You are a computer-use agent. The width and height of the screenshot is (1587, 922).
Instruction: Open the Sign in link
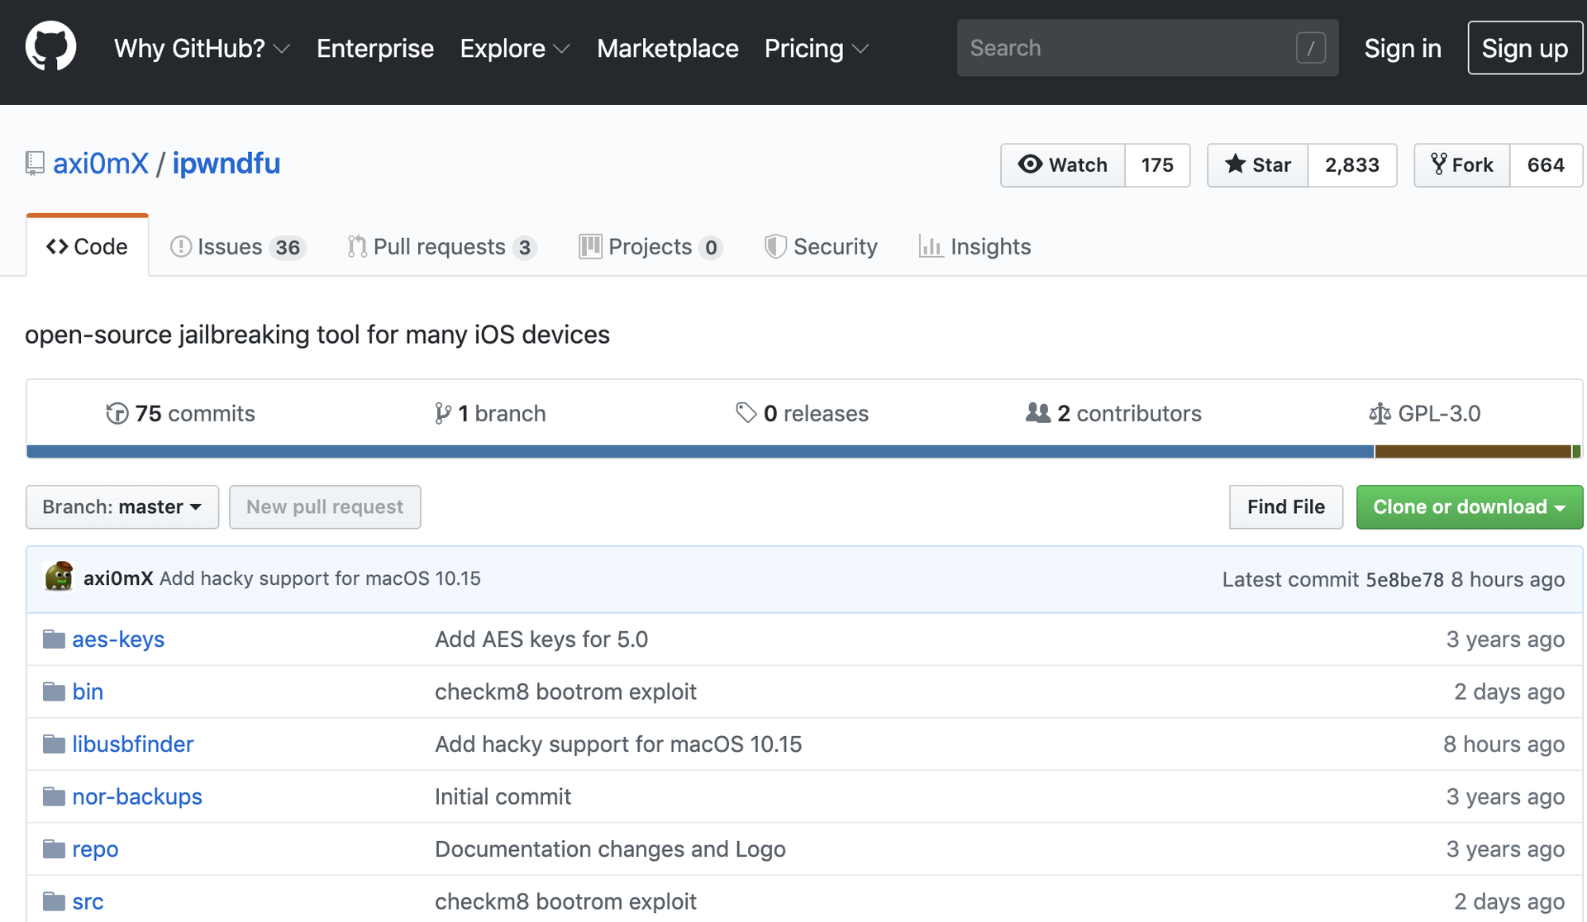(x=1403, y=48)
